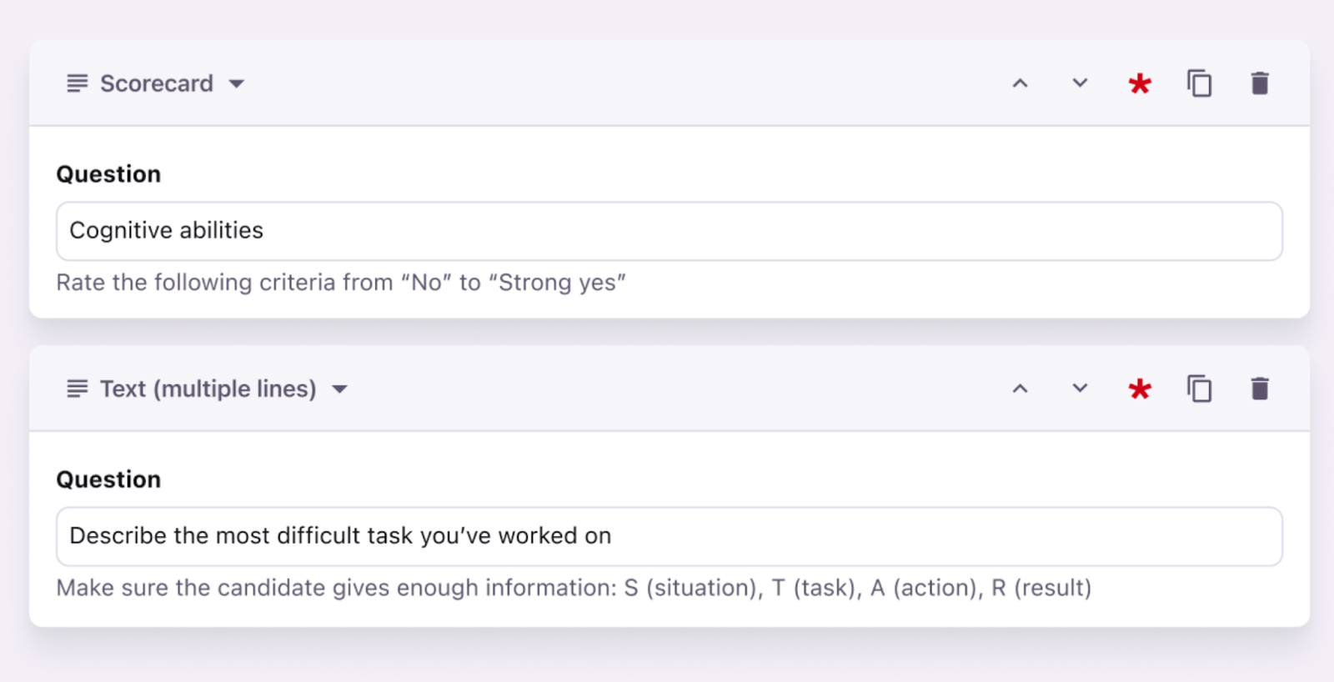The image size is (1334, 682).
Task: Toggle required asterisk on Scorecard question
Action: click(1139, 83)
